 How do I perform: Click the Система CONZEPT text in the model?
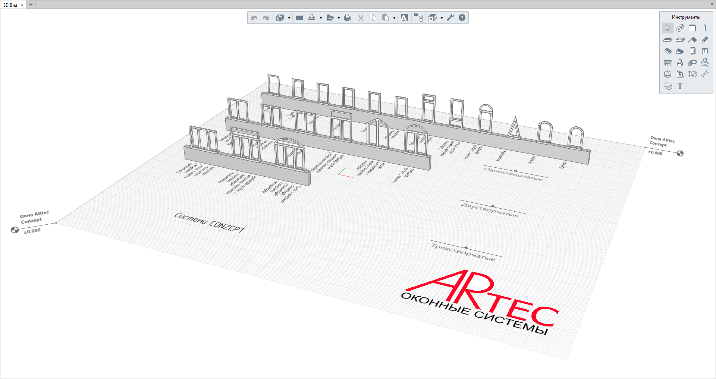click(x=210, y=223)
